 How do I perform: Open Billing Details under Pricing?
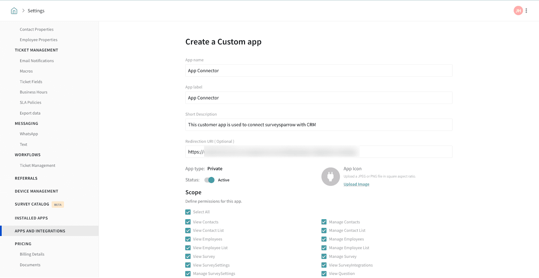click(x=32, y=254)
